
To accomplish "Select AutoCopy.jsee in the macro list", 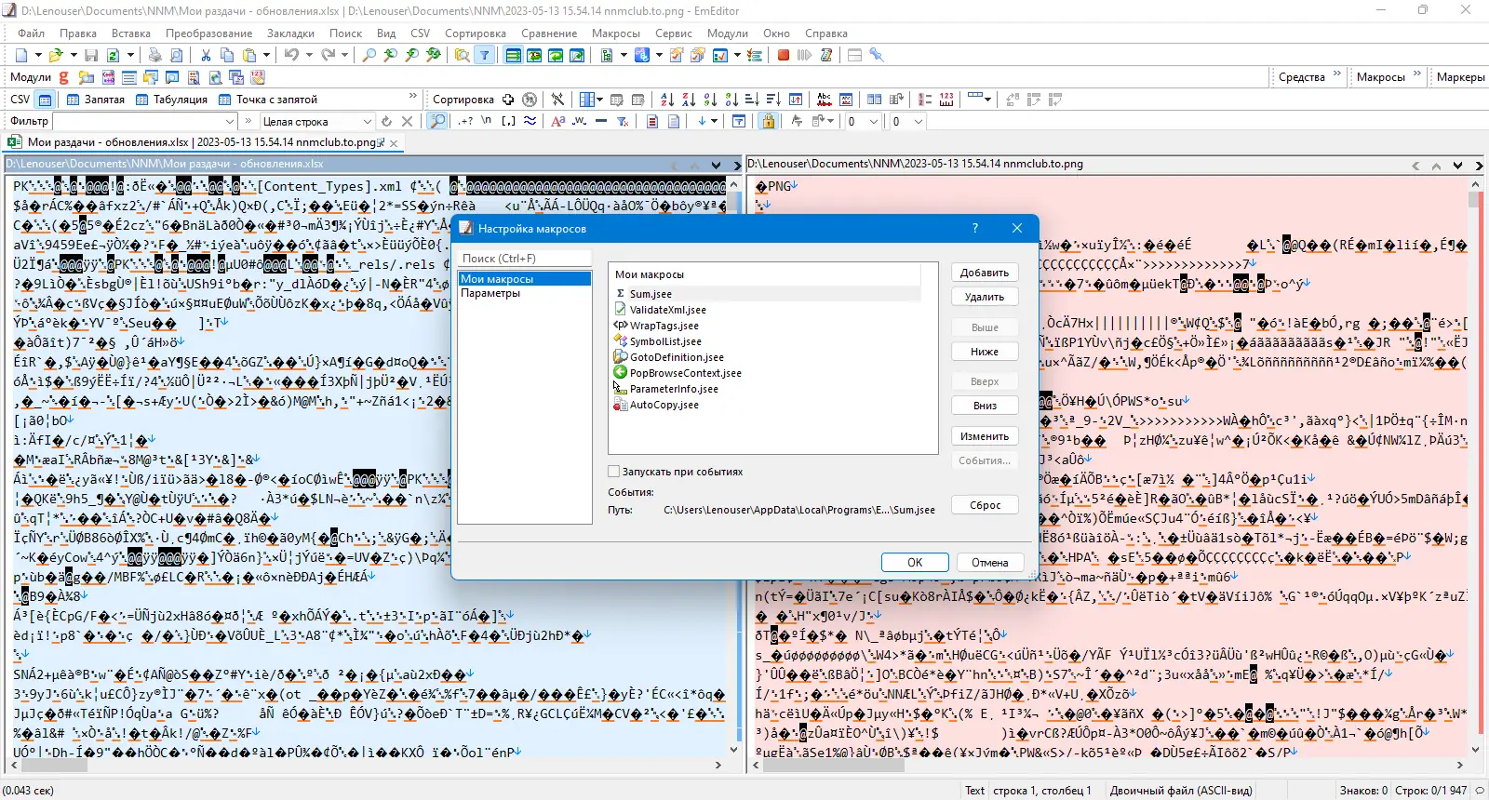I will 664,405.
